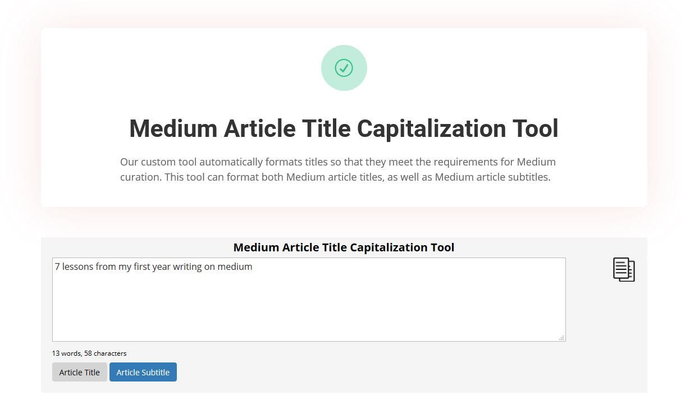Screen dimensions: 681x409
Task: Click the green checkmark circle icon
Action: (344, 68)
